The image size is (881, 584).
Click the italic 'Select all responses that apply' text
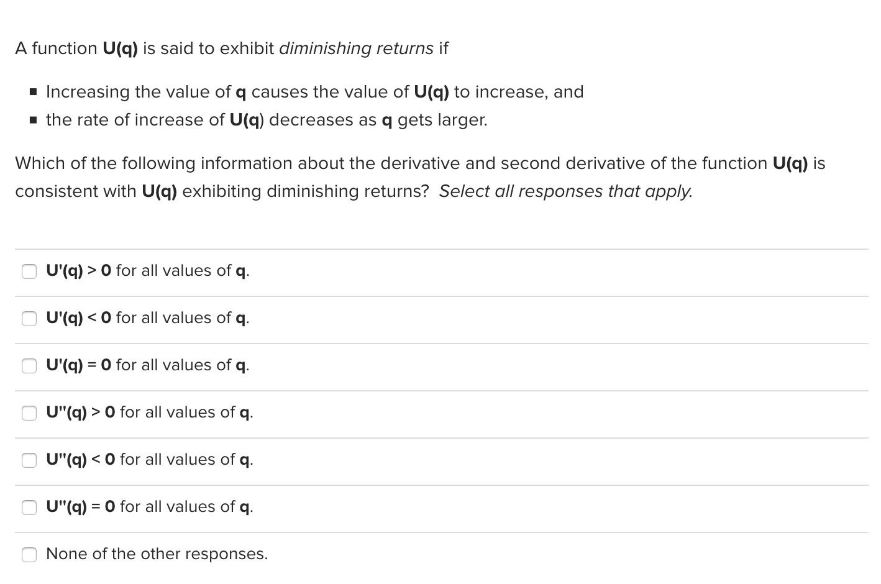click(565, 191)
